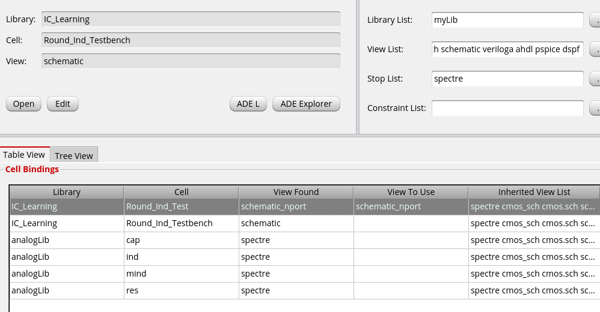
Task: Click the Stop List field containing spectre
Action: tap(507, 79)
